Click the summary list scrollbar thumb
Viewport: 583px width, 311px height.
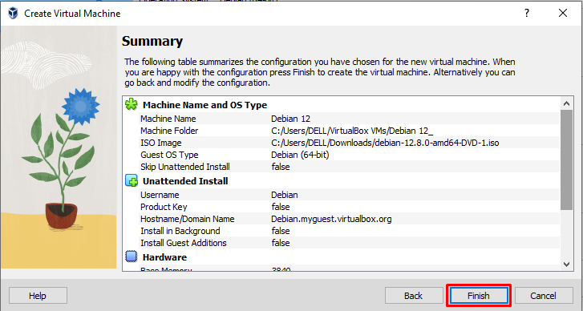(567, 160)
